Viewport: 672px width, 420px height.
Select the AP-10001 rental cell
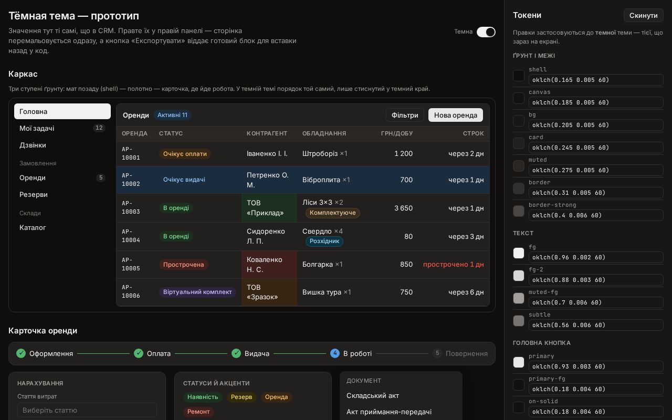click(135, 154)
